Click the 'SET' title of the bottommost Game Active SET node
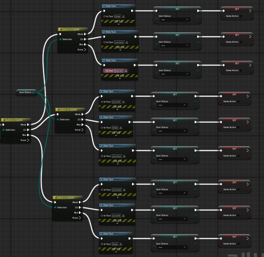The height and width of the screenshot is (257, 264). (x=234, y=237)
